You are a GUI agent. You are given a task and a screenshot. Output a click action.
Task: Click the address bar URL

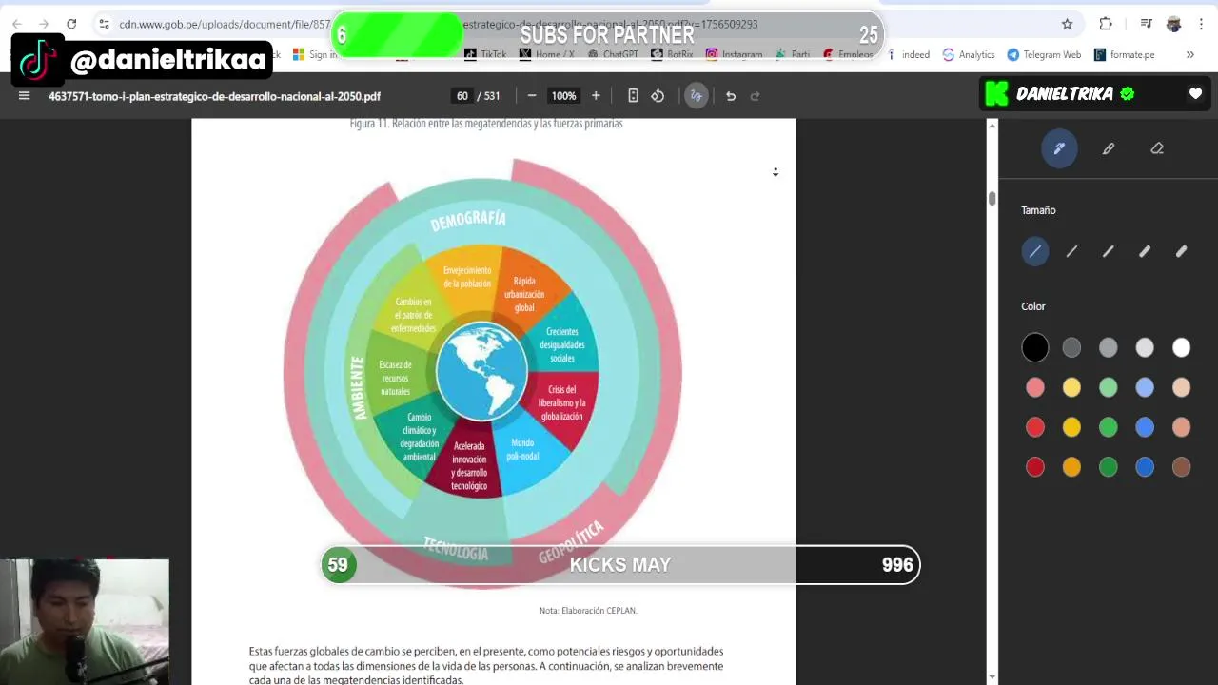438,24
